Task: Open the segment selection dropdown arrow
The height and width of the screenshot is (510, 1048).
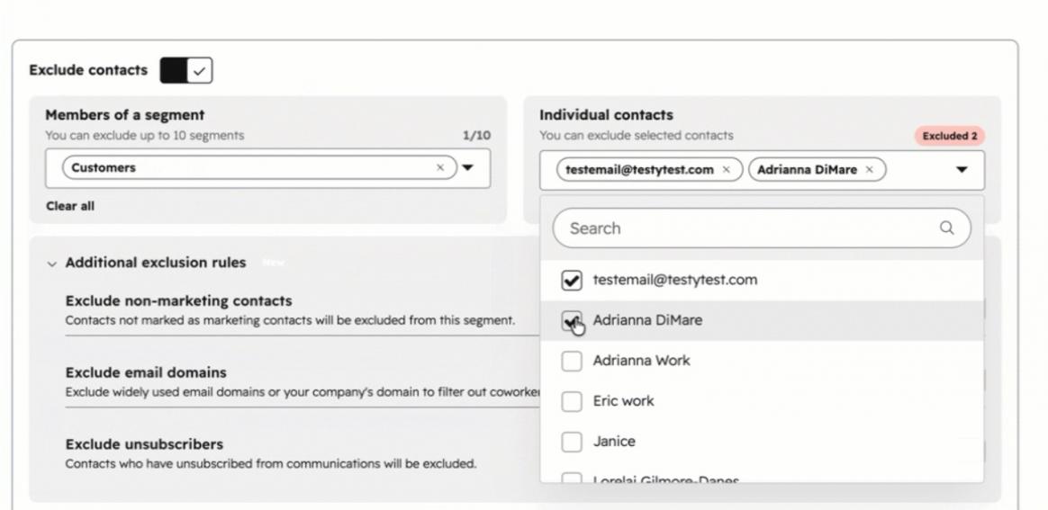Action: (468, 167)
